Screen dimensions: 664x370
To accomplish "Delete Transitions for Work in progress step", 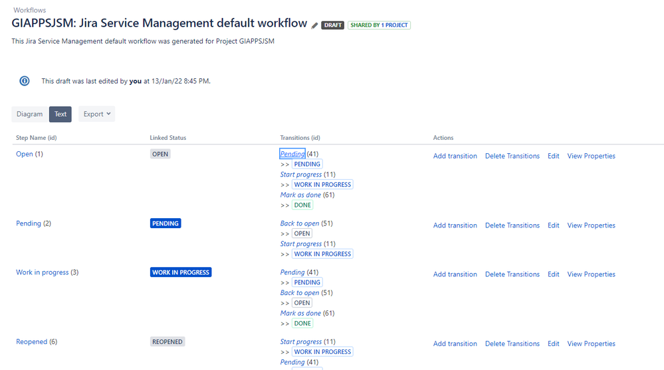I will pos(512,274).
